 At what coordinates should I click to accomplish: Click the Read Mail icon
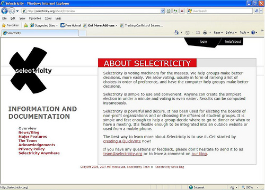click(x=198, y=33)
